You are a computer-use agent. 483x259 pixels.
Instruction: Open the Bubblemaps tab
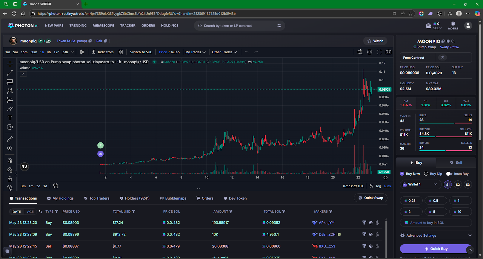click(x=173, y=198)
